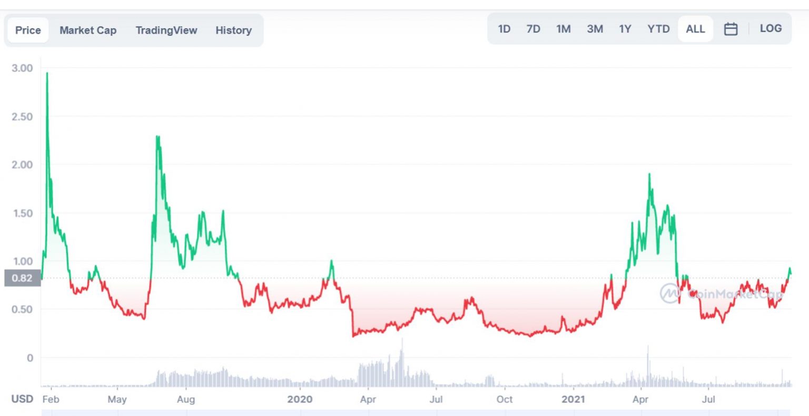
Task: Enable the YTD time range
Action: pos(658,28)
